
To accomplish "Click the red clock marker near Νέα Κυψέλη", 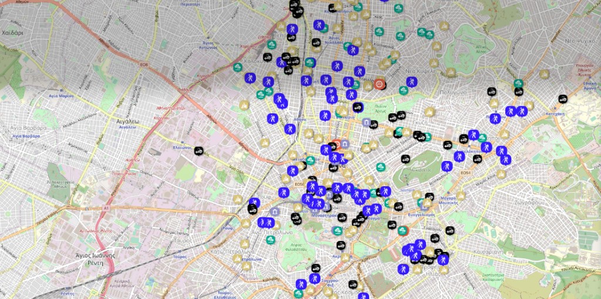I will (x=380, y=84).
